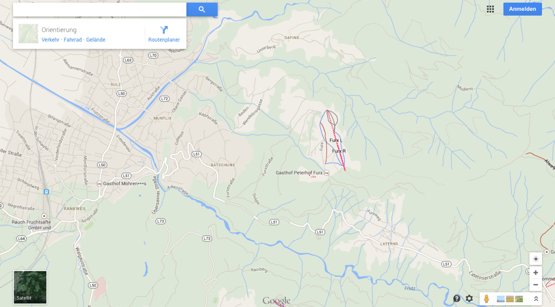The height and width of the screenshot is (307, 555).
Task: Open the settings gear menu
Action: coord(469,298)
